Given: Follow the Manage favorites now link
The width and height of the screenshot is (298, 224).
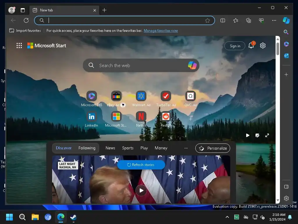Looking at the screenshot, I should click(161, 30).
